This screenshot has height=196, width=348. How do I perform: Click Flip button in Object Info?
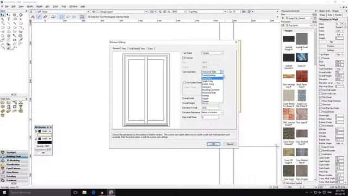pyautogui.click(x=331, y=42)
